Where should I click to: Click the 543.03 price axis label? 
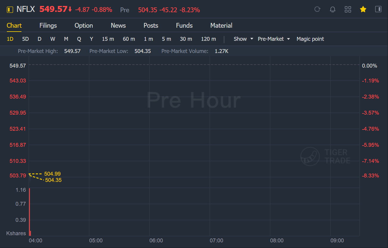click(x=18, y=81)
